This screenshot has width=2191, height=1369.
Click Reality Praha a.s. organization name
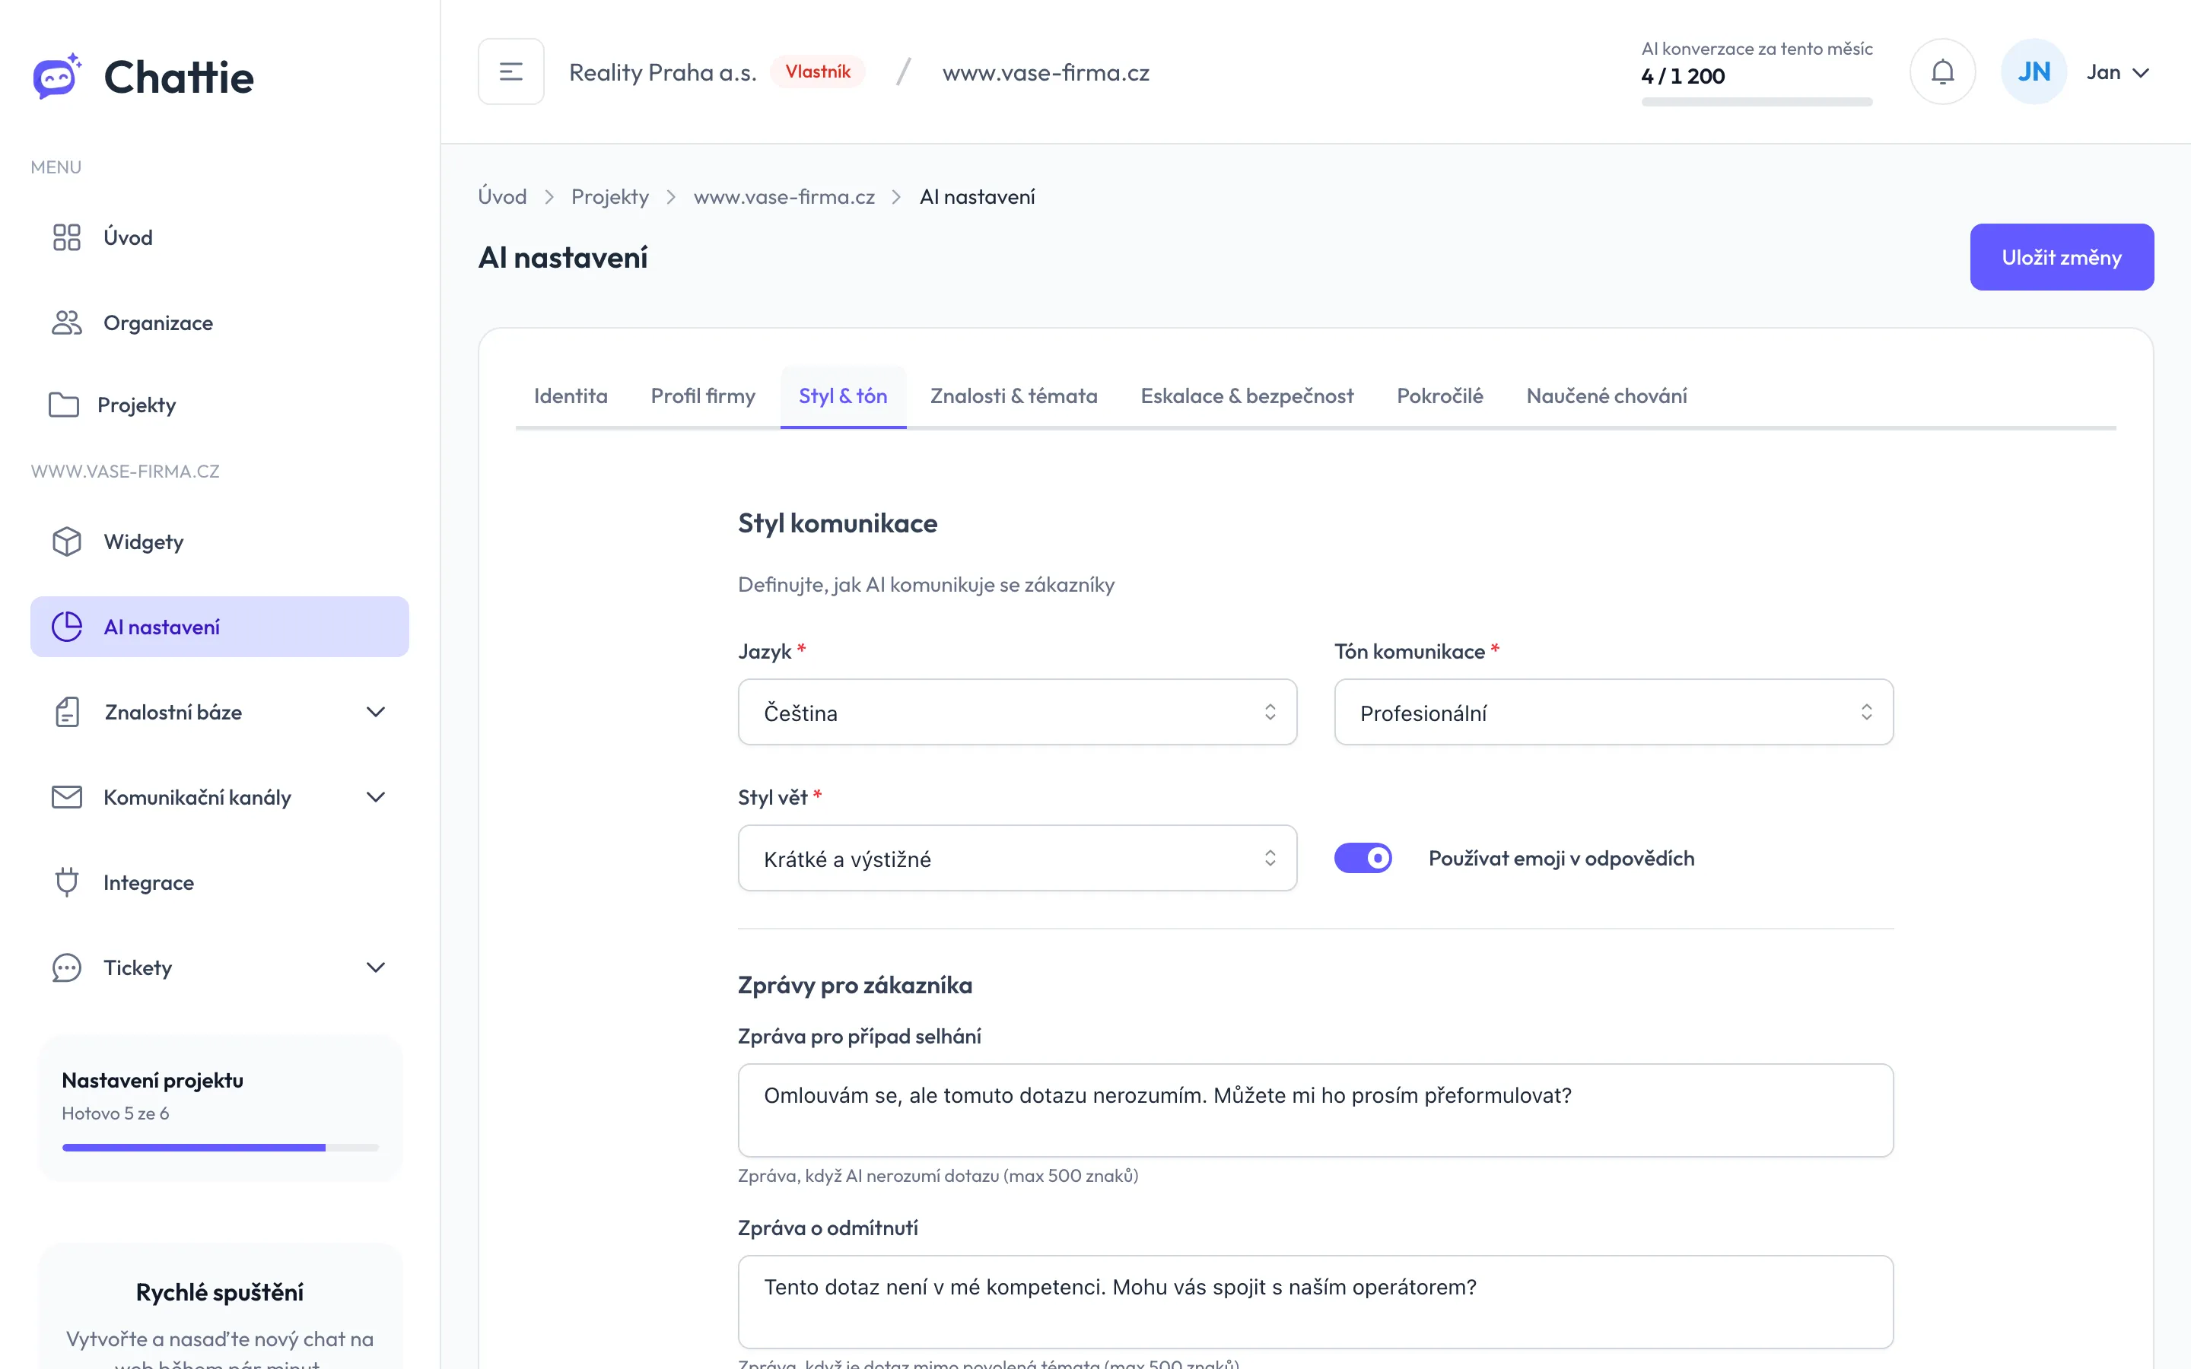[x=662, y=72]
